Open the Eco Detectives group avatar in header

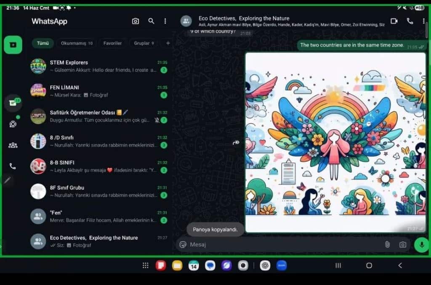pos(186,21)
